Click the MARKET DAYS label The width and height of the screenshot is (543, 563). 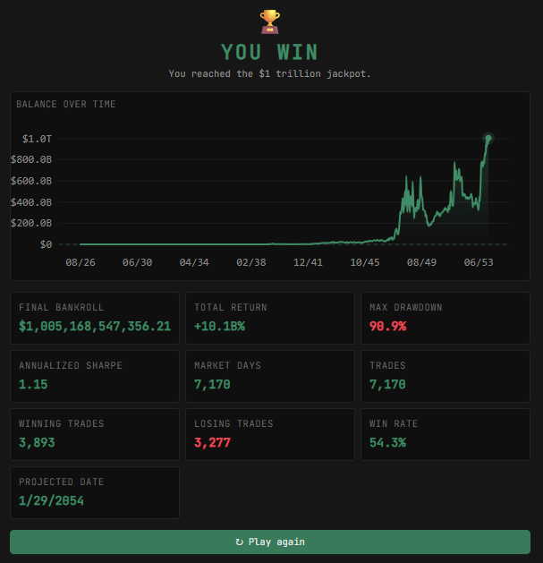[227, 365]
